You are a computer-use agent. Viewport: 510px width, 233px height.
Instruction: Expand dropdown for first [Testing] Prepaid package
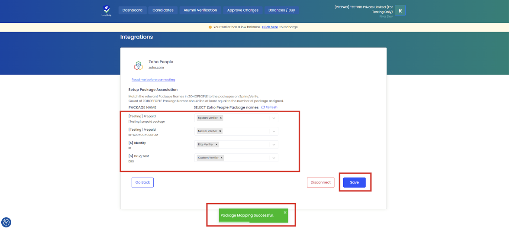274,118
